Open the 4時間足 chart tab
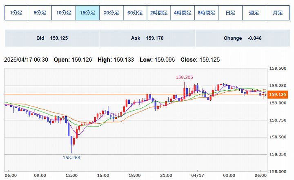294x180 pixels. click(x=182, y=13)
